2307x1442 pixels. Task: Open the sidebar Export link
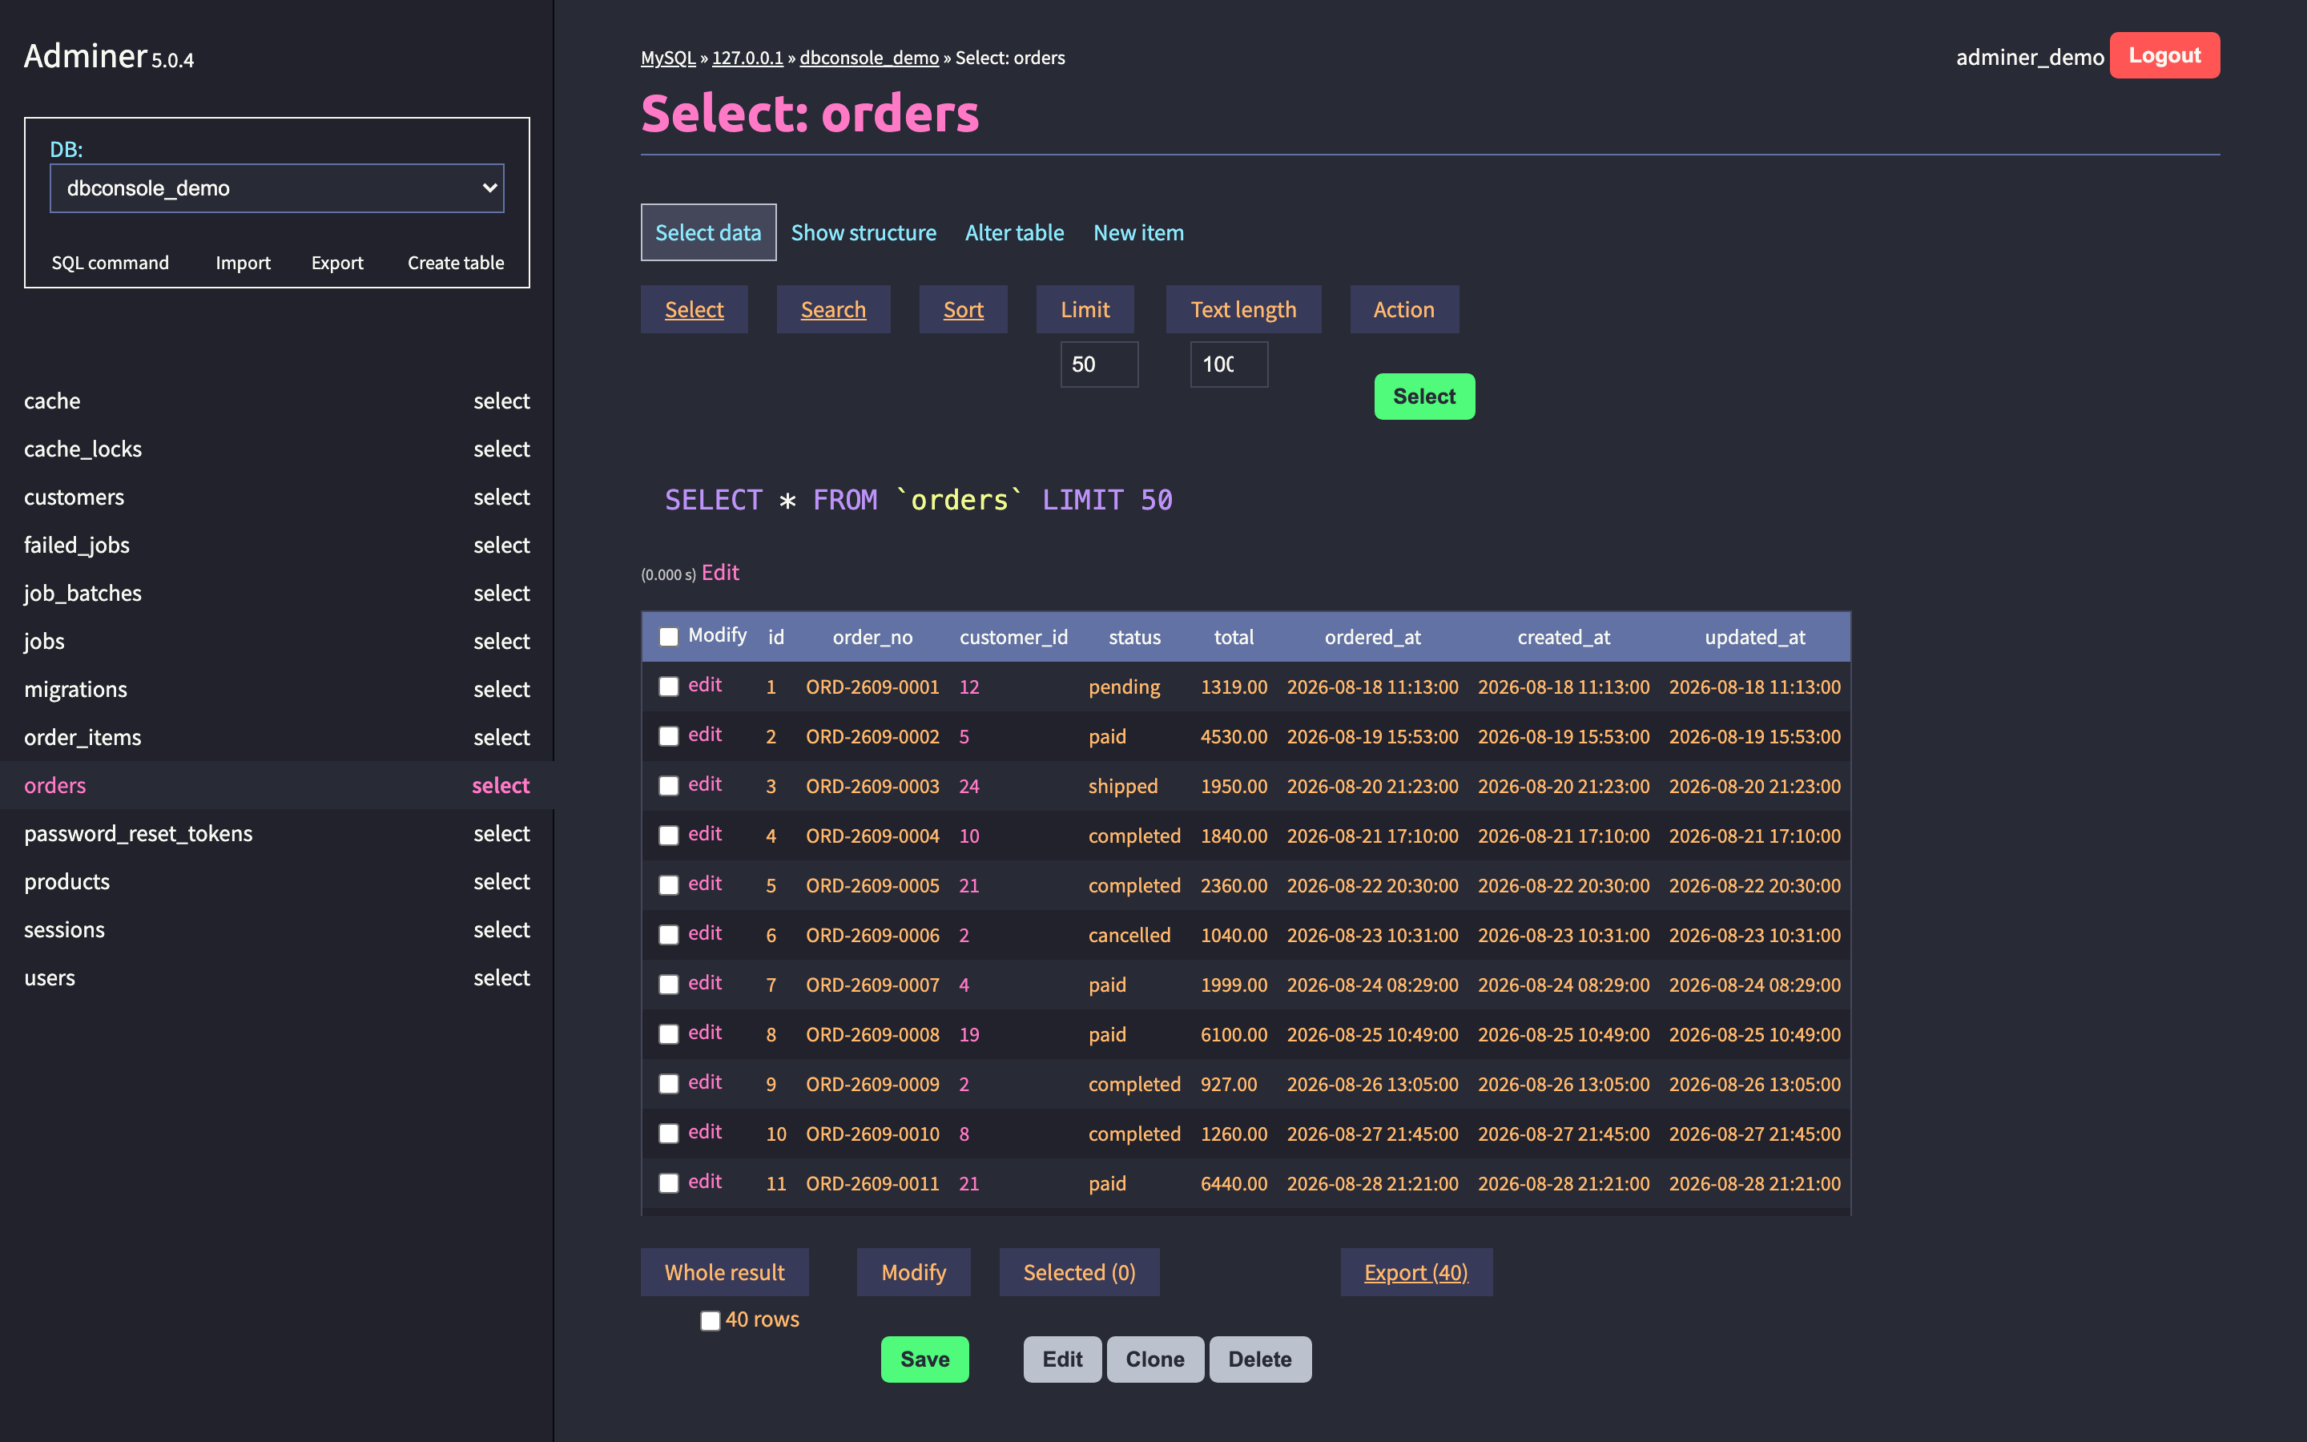[337, 262]
